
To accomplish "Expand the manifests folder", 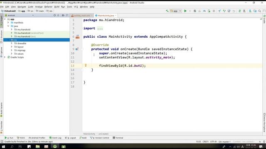I will 8,22.
